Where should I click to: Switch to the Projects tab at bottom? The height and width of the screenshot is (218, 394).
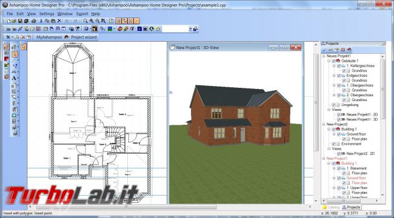352,208
